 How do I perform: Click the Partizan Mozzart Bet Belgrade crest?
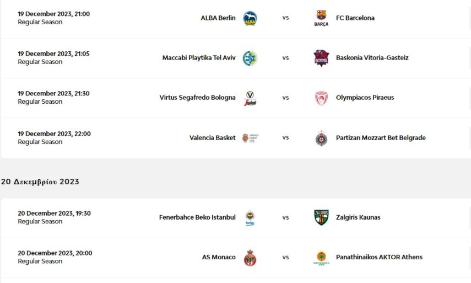tap(321, 138)
